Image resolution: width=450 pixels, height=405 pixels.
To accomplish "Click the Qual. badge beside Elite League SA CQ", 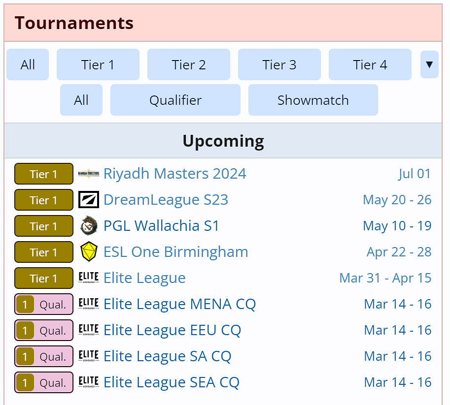I will [44, 356].
